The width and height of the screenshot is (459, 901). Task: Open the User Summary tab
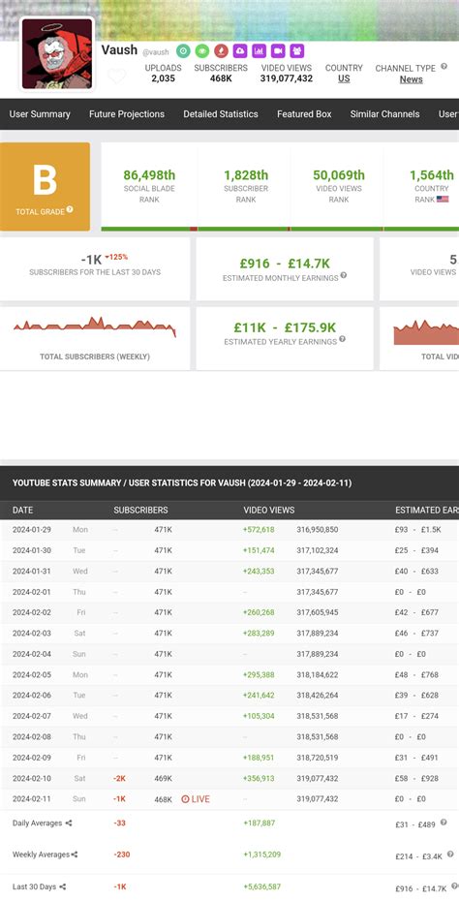pos(40,113)
